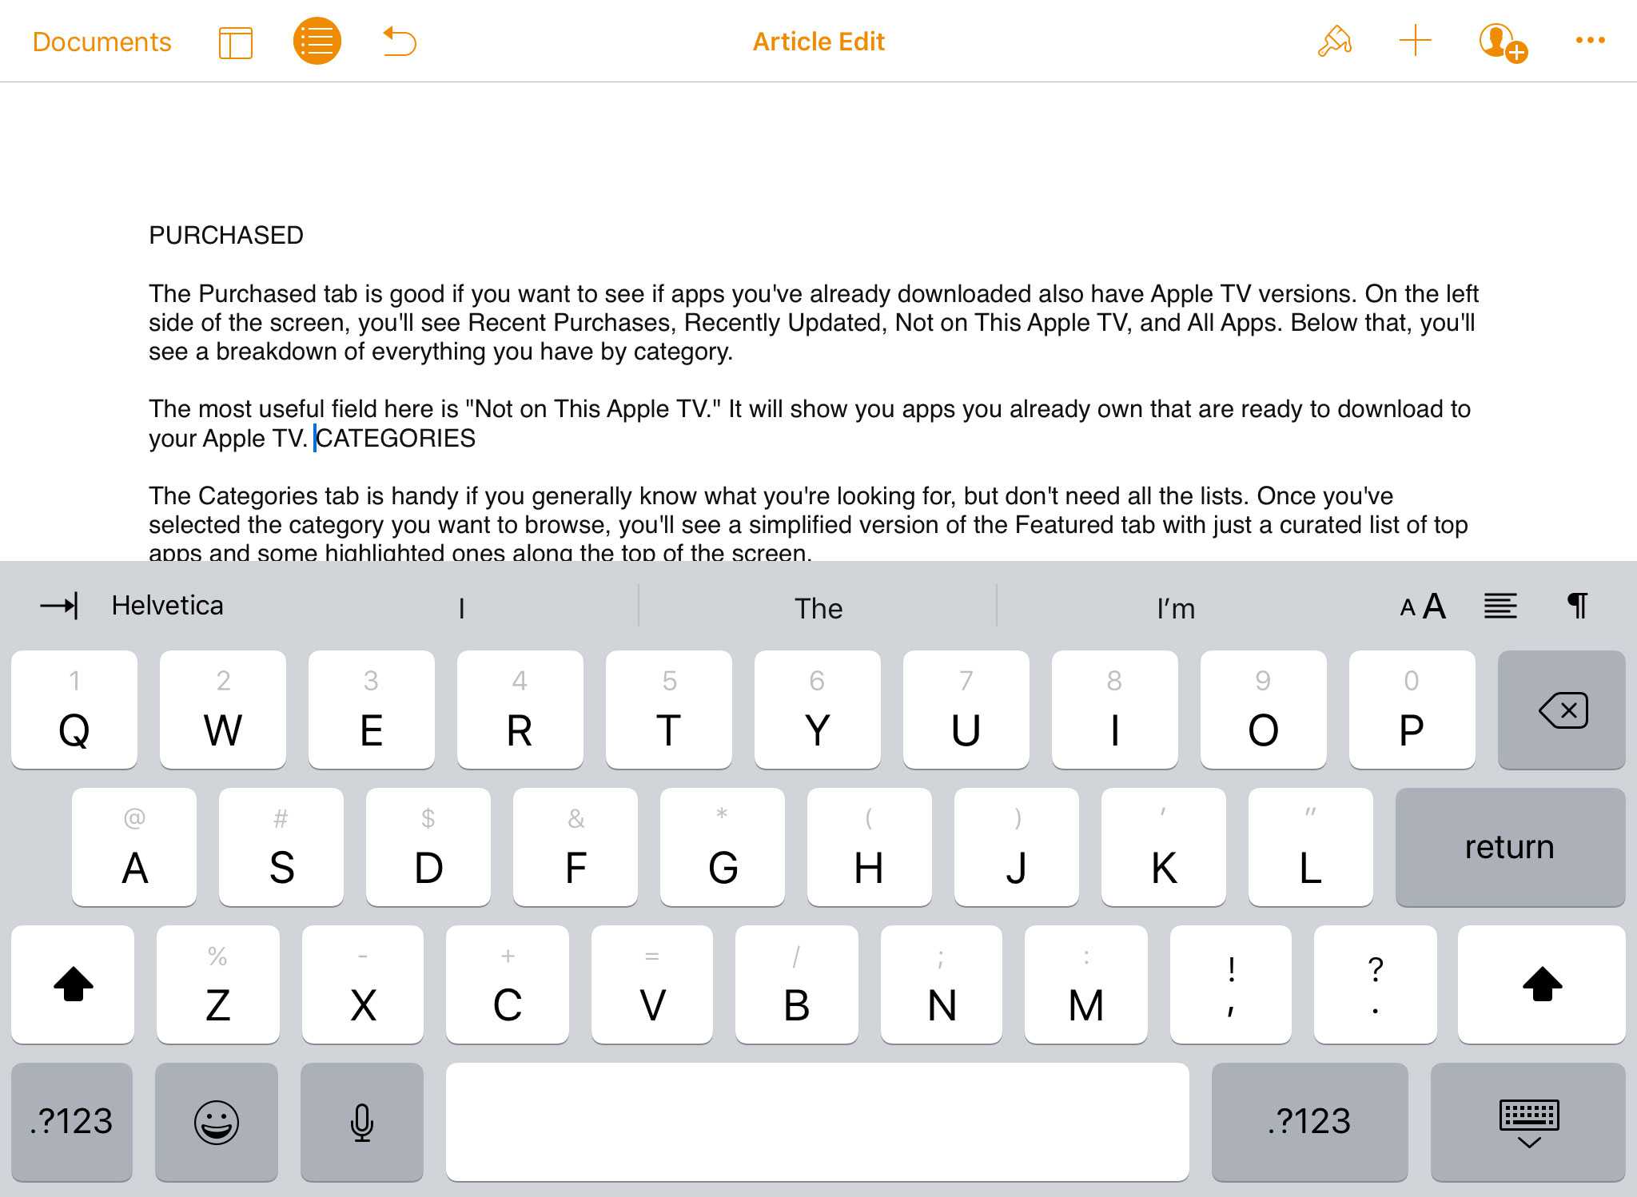The width and height of the screenshot is (1637, 1197).
Task: Click "The Purchased tab is good" paragraph
Action: click(x=814, y=323)
